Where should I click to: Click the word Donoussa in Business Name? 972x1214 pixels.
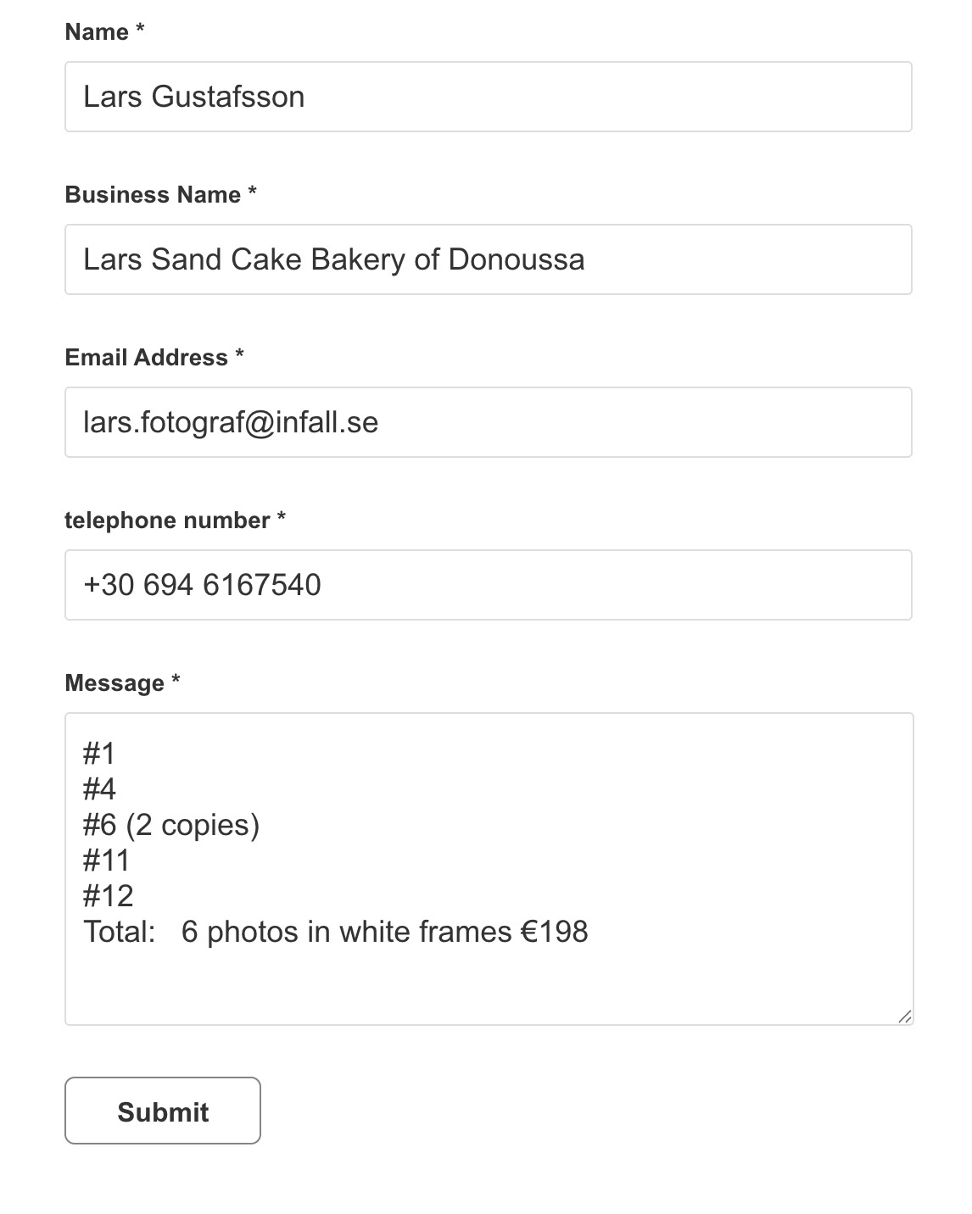(x=516, y=259)
